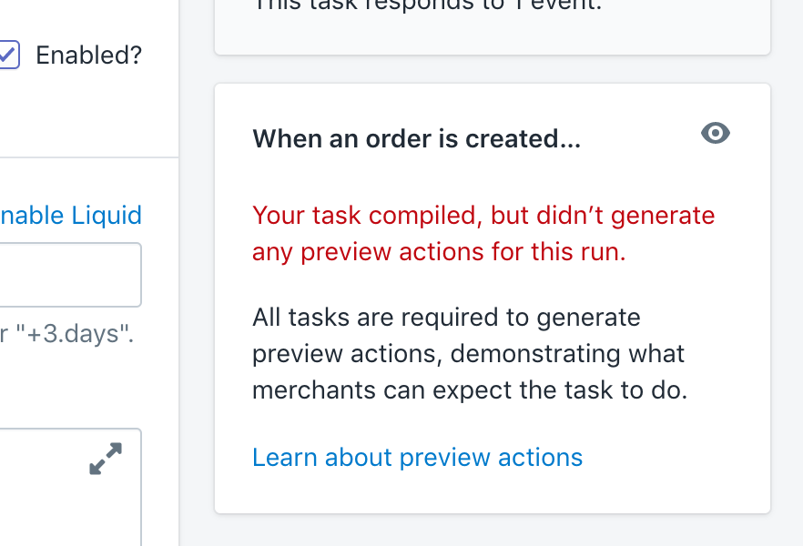
Task: Click the divider line under Enabled section
Action: 89,157
